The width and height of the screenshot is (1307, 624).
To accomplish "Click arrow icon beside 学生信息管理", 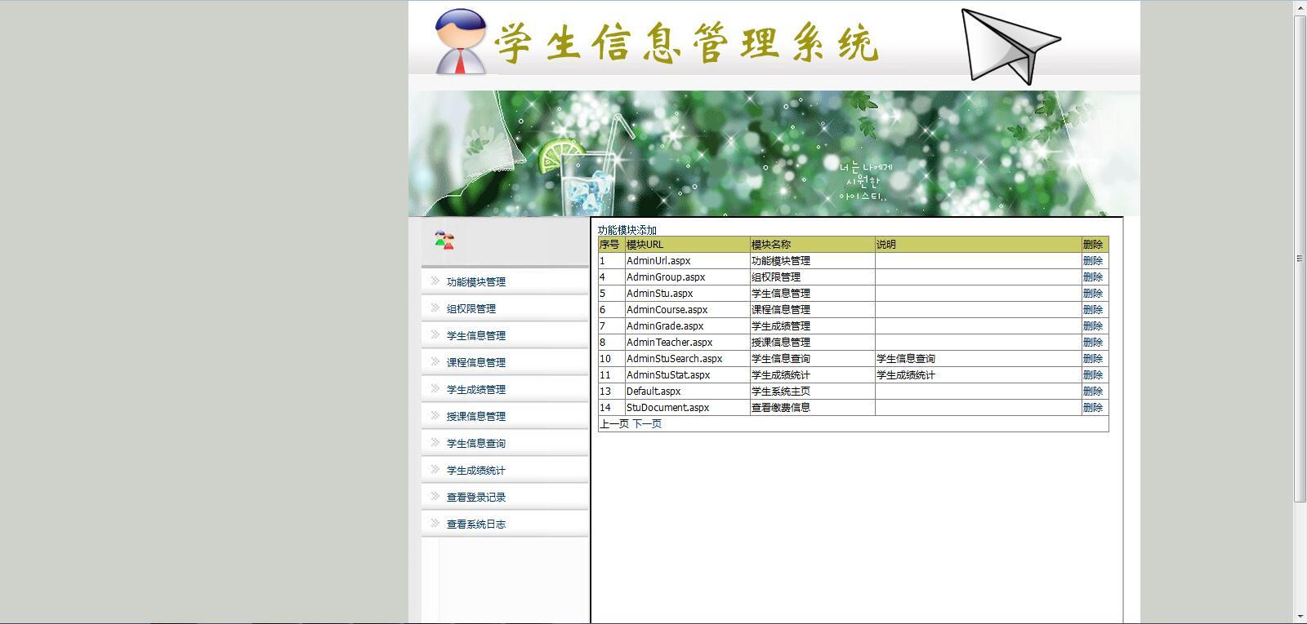I will tap(435, 335).
